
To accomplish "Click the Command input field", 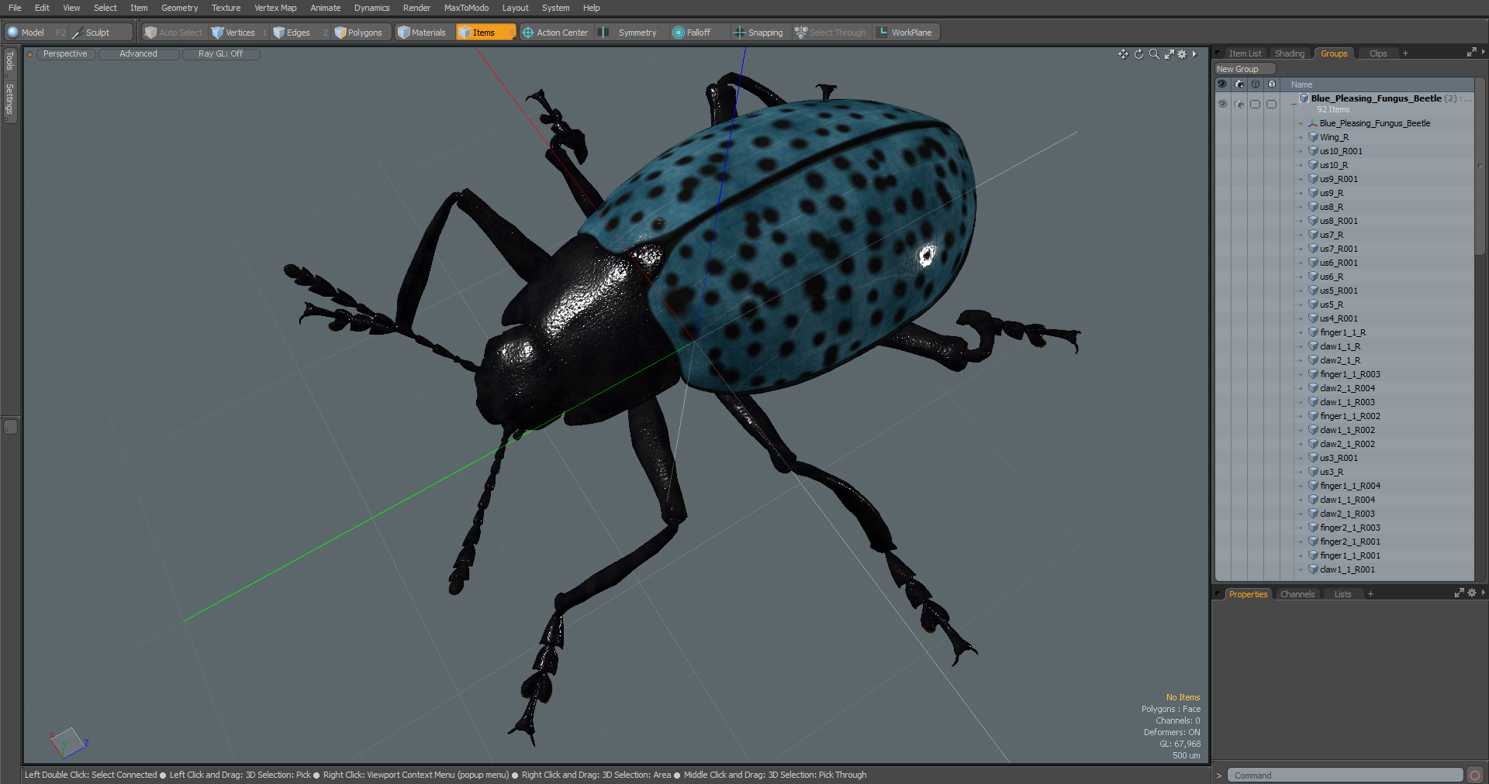I will point(1346,775).
